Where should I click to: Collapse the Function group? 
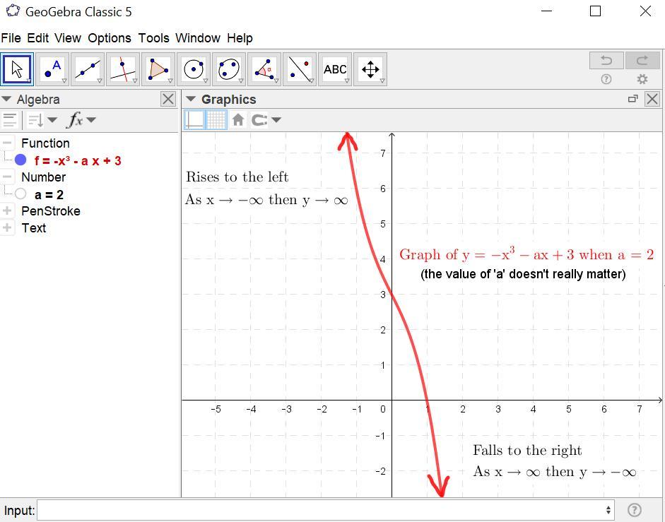pyautogui.click(x=7, y=143)
